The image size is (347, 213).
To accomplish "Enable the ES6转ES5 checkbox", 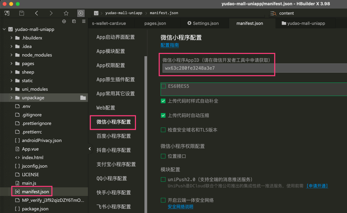I will coord(163,86).
